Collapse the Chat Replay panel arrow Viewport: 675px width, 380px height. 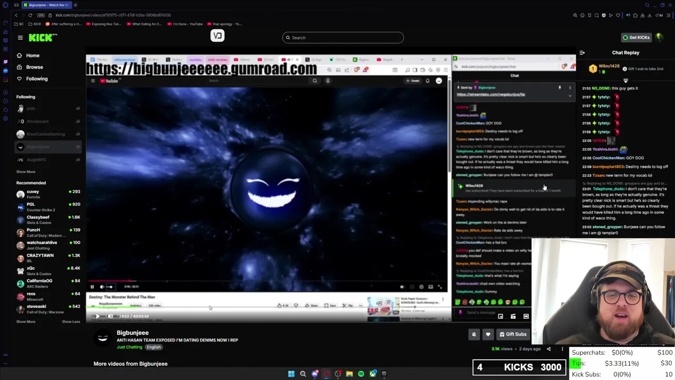[x=582, y=53]
